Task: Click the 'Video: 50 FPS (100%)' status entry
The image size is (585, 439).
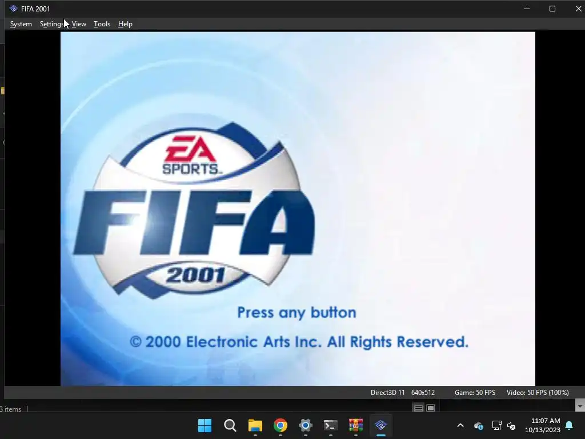Action: point(538,392)
